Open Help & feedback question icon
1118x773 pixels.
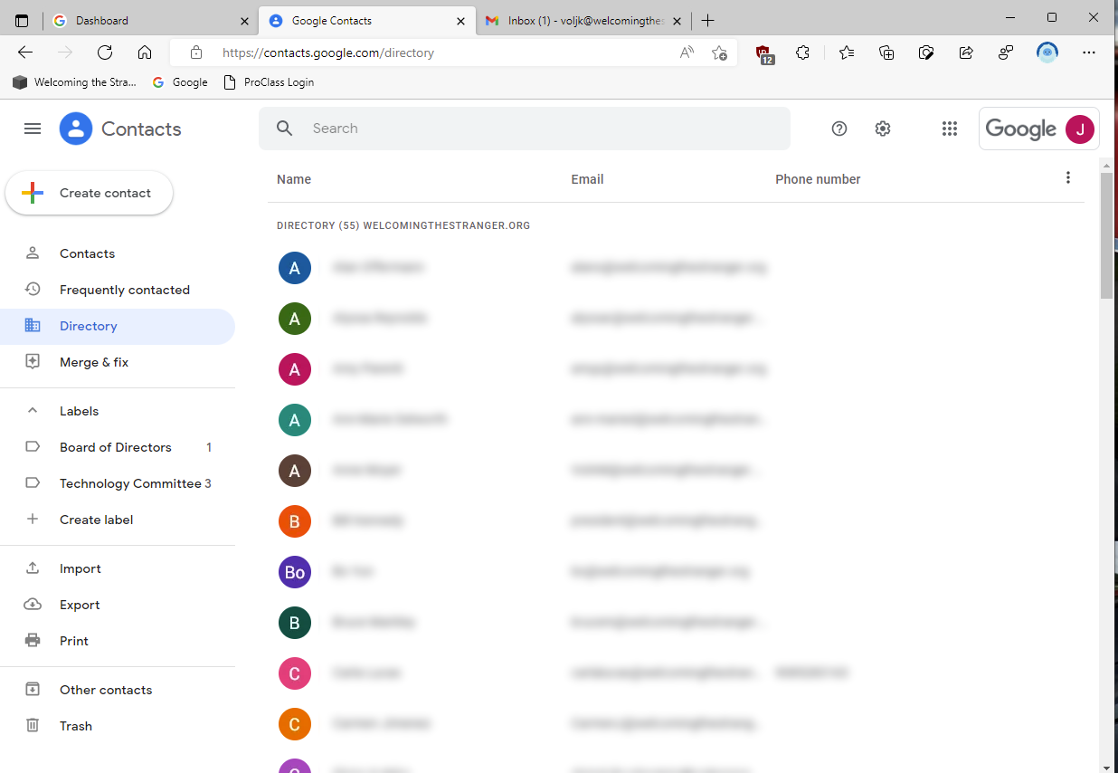[x=839, y=129]
